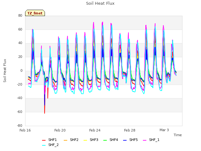This screenshot has width=201, height=151.
Task: Click the 40 y-axis tick label
Action: tap(20, 43)
